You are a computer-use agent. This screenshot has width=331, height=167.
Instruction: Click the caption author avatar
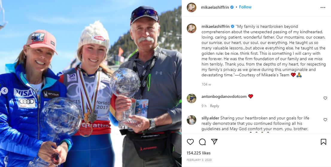(x=192, y=28)
